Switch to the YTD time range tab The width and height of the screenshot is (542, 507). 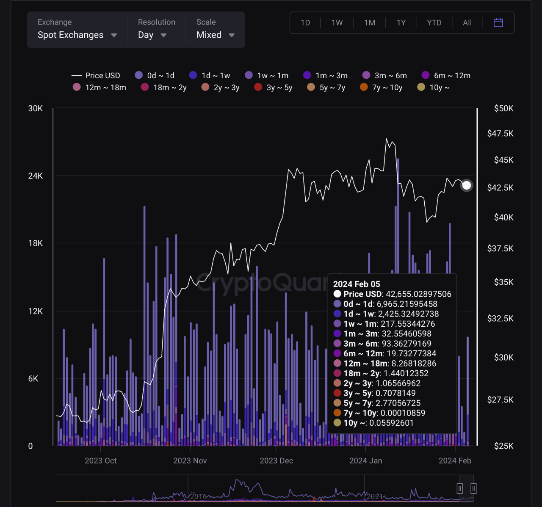(x=434, y=23)
